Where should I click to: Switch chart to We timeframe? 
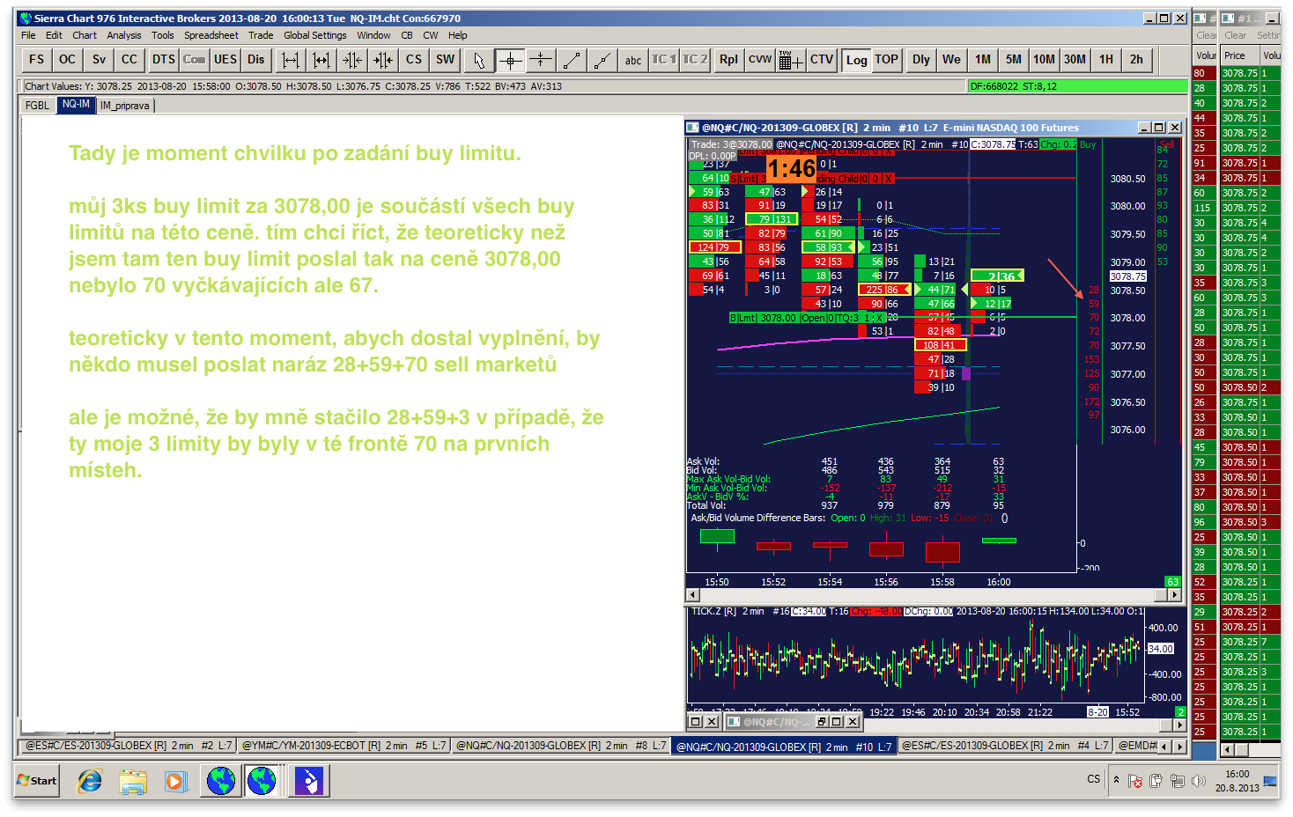(951, 60)
